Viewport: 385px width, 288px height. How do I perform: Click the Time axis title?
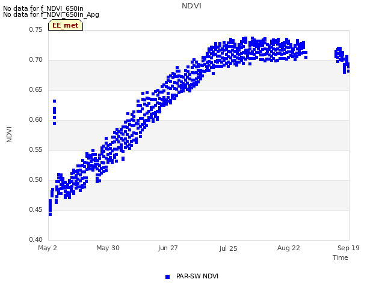(x=340, y=257)
